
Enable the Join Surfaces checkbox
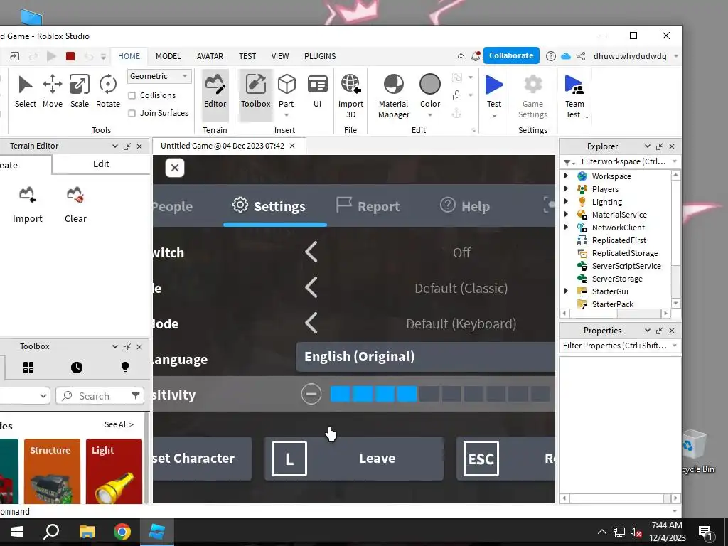click(x=132, y=113)
